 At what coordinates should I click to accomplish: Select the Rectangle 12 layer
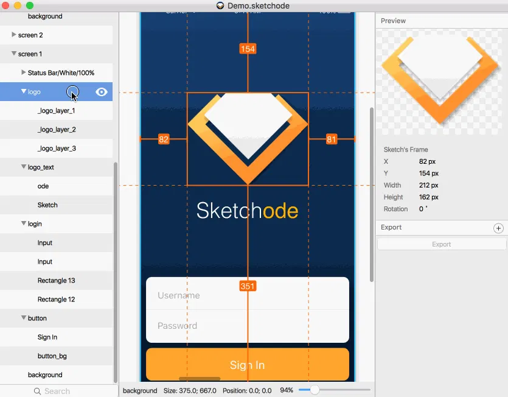[x=57, y=300]
